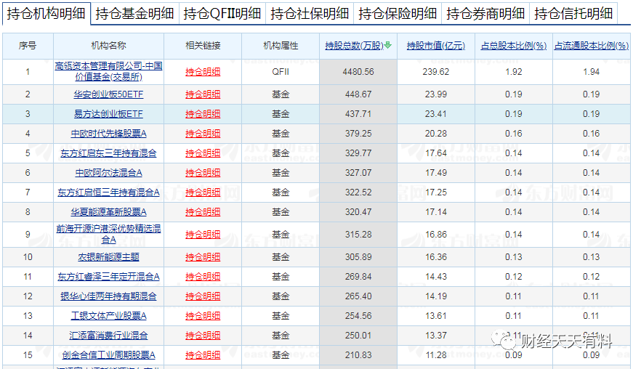Click 持仓明细 for 银华心佳两年持有期混合

click(x=203, y=296)
